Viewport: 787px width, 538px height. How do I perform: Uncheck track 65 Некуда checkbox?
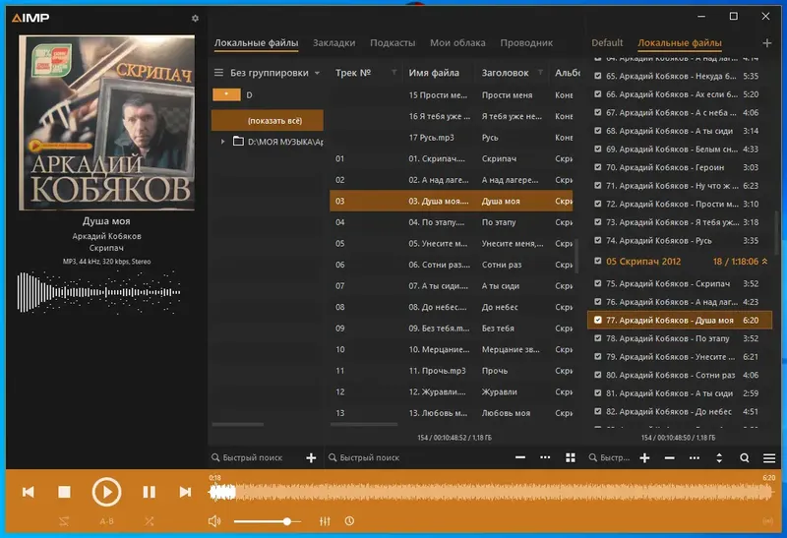point(597,76)
